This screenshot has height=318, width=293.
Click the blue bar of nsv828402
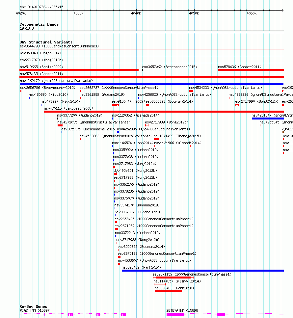coord(202,271)
